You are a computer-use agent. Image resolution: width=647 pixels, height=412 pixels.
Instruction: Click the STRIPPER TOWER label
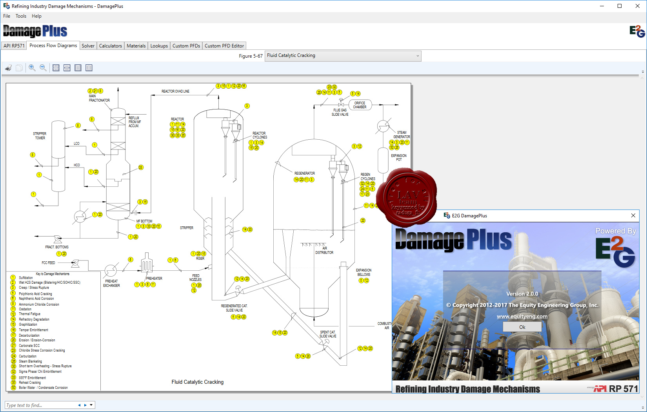pos(40,136)
